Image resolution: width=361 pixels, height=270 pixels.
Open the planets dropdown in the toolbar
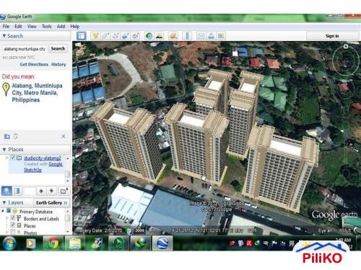coord(173,36)
